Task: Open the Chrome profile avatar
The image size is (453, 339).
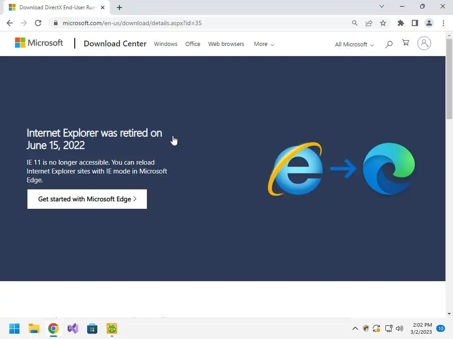Action: click(429, 23)
